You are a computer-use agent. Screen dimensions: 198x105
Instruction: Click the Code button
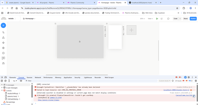pos(176,19)
